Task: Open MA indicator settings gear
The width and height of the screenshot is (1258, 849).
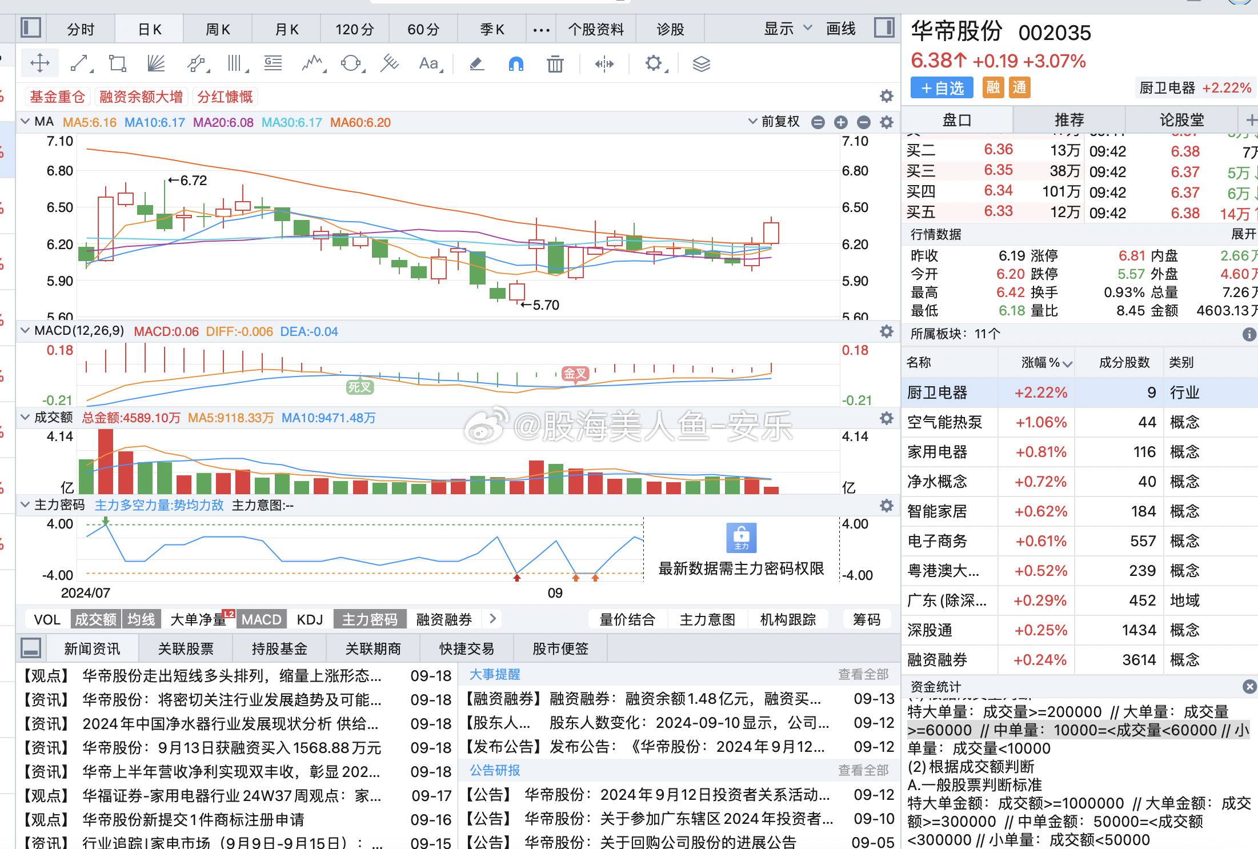Action: [886, 122]
